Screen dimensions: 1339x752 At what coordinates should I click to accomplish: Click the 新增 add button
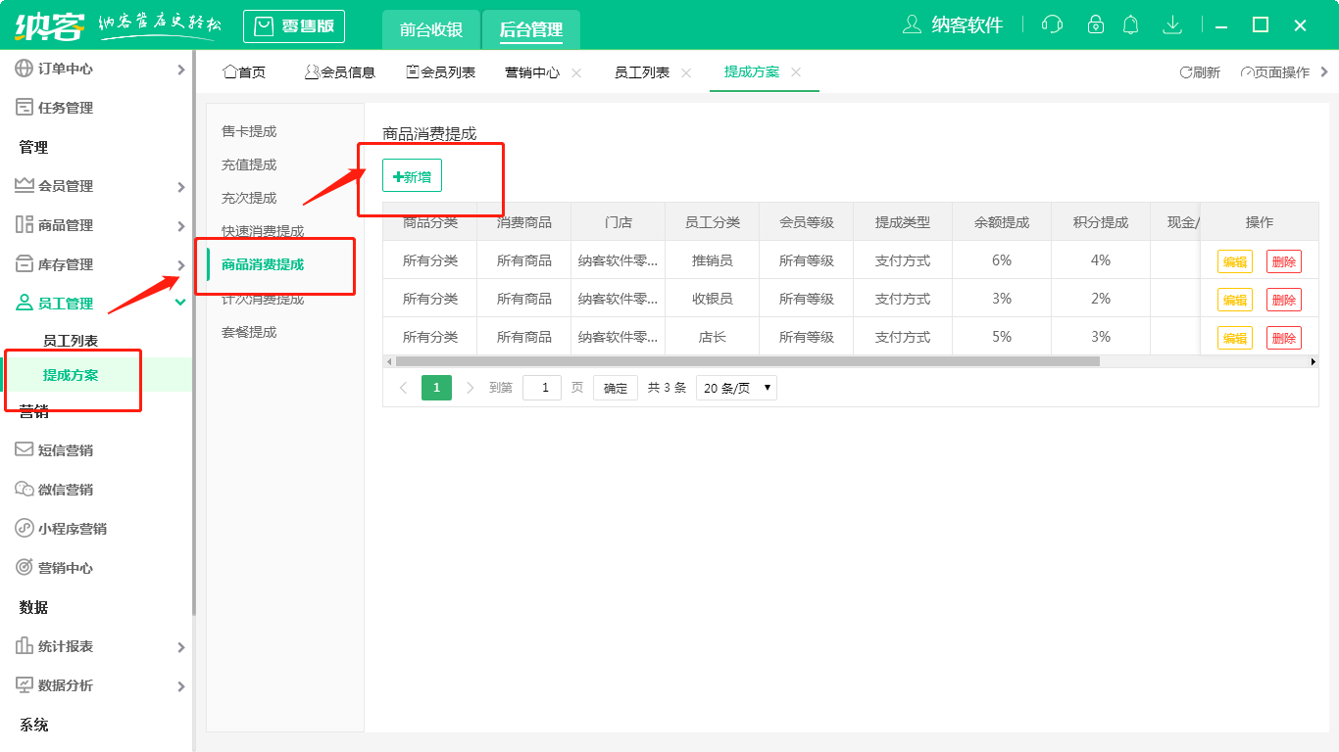click(x=412, y=174)
